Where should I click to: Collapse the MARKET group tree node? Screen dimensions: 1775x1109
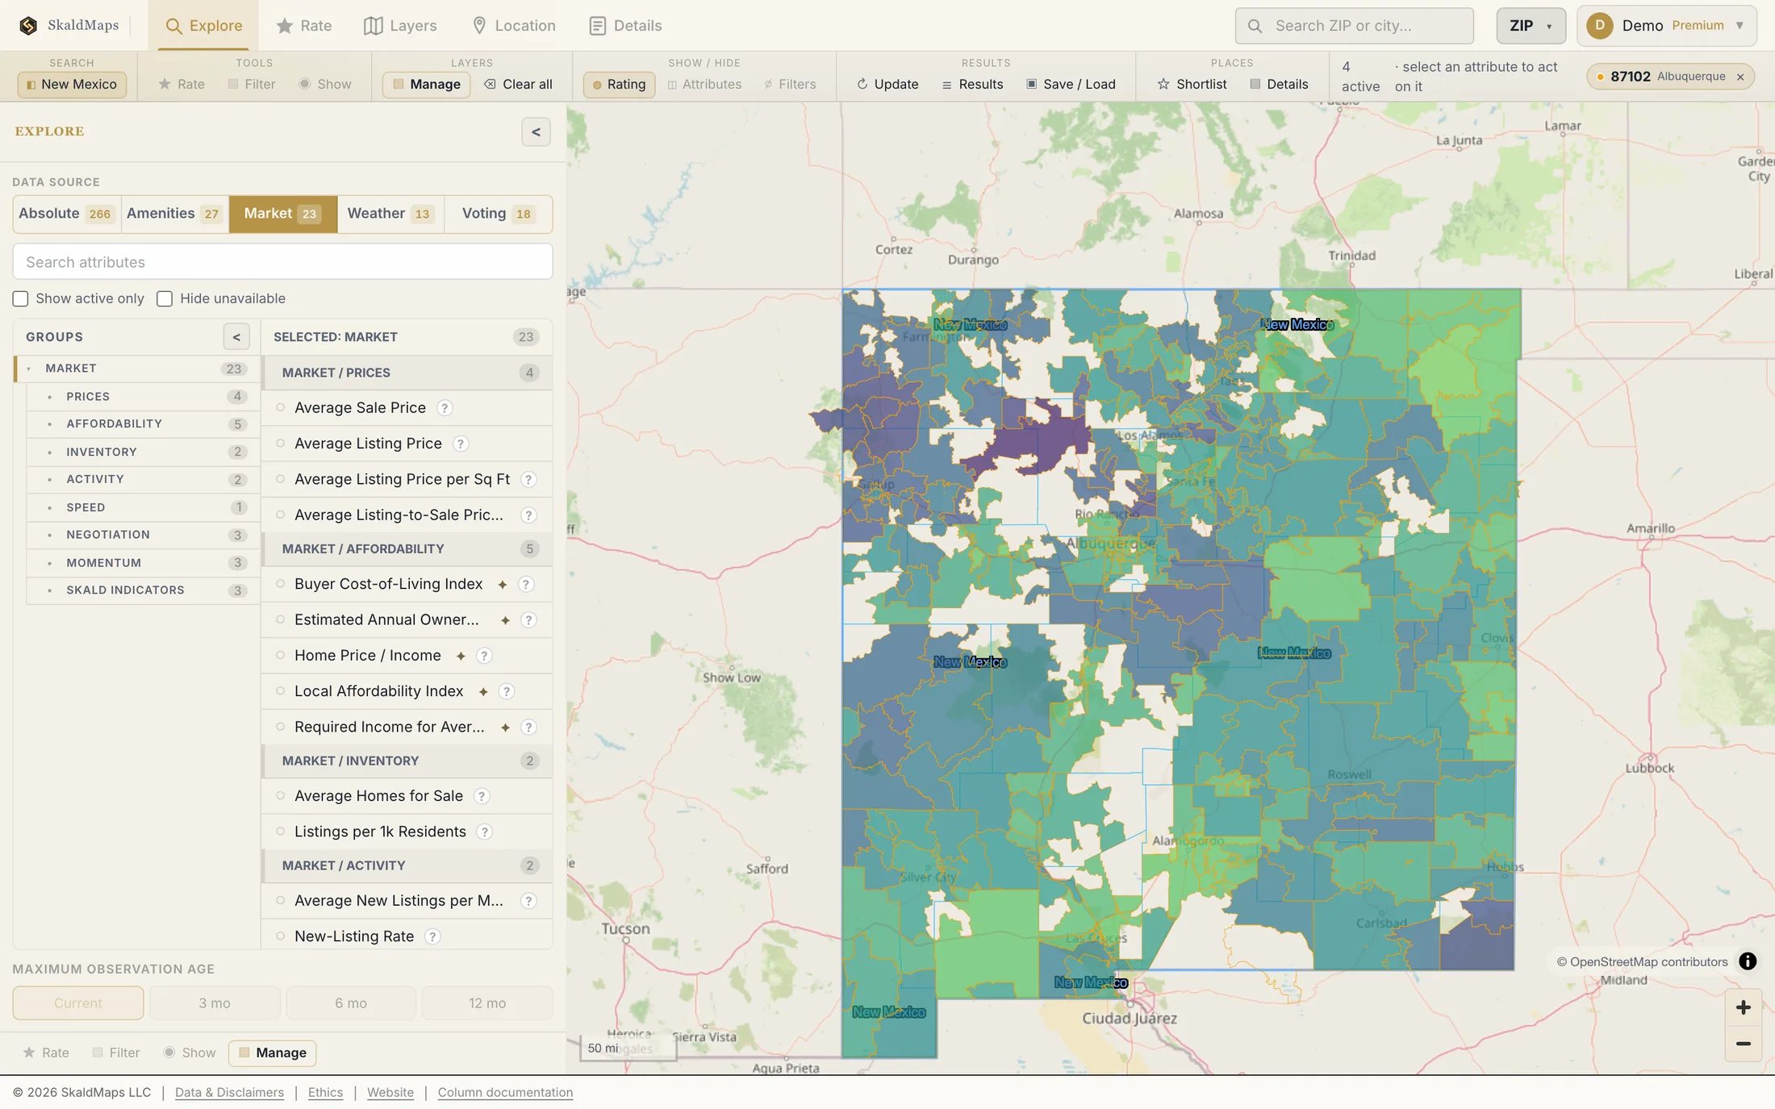(x=29, y=369)
